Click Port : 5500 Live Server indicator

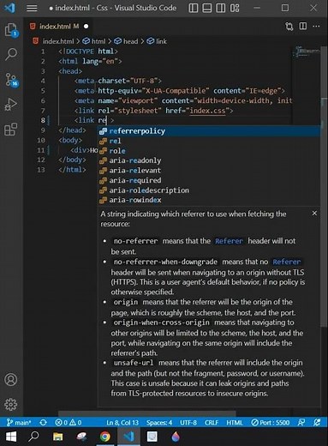click(x=270, y=422)
